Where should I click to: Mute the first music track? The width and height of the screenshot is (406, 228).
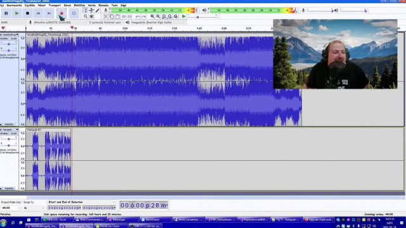tap(4, 38)
